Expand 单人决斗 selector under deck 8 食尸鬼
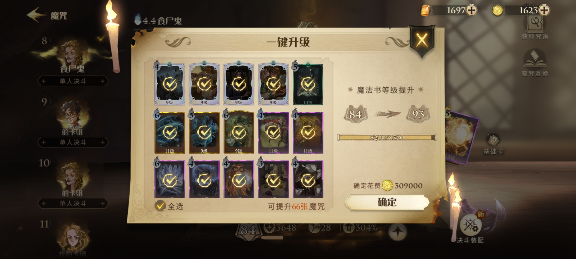 click(73, 81)
